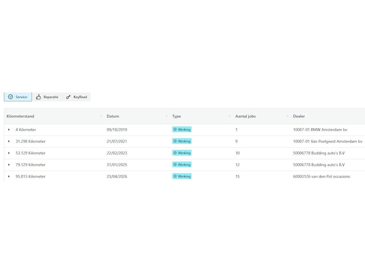The width and height of the screenshot is (365, 274).
Task: Click the Datum column header label
Action: point(112,116)
